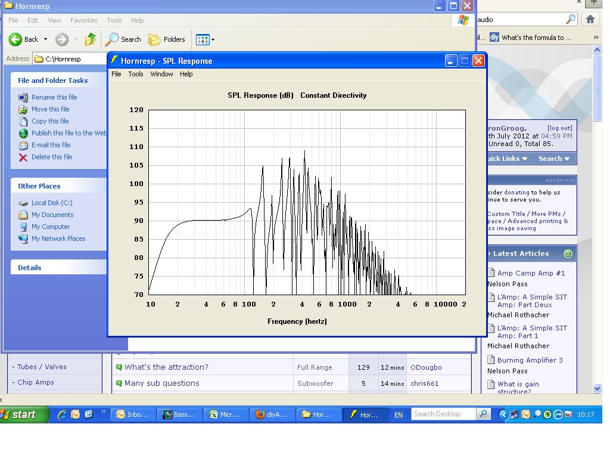Screen dimensions: 610x458
Task: Open the Favorites menu in Explorer window
Action: click(x=83, y=20)
